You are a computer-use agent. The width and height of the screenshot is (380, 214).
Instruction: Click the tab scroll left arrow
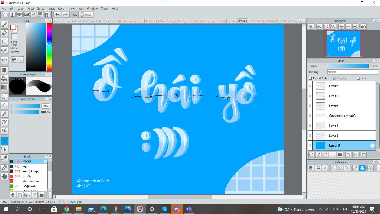pos(301,21)
